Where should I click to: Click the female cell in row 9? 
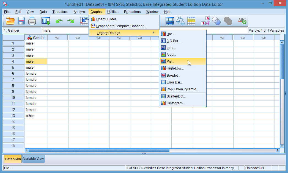click(x=36, y=91)
